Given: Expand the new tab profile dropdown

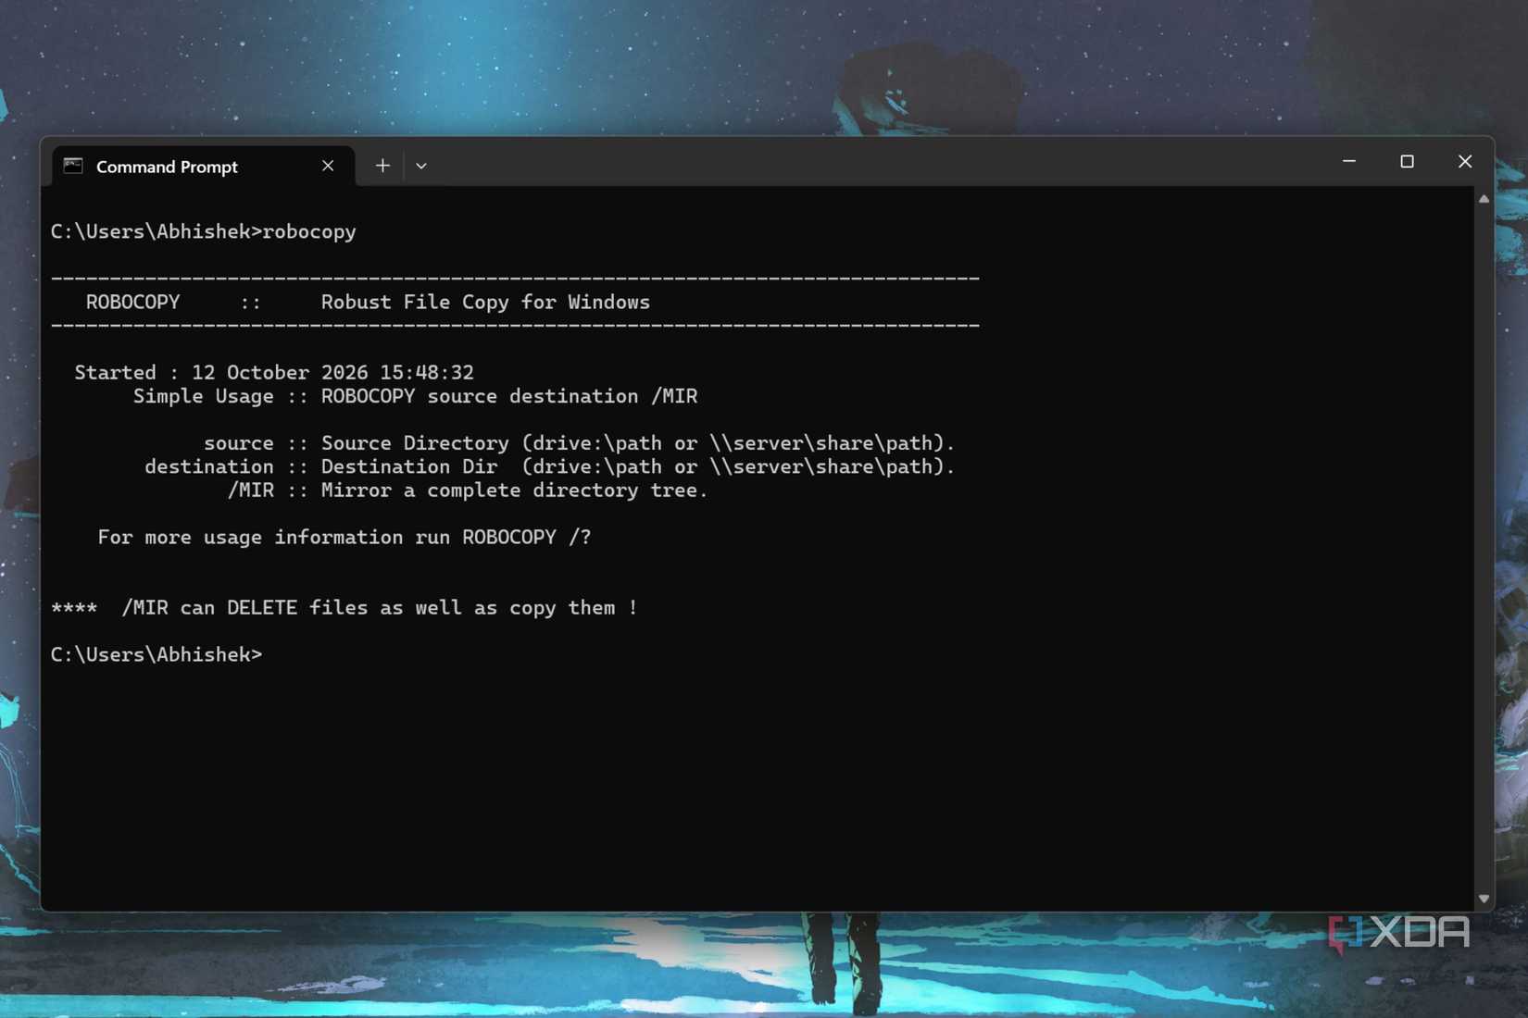Looking at the screenshot, I should (421, 166).
